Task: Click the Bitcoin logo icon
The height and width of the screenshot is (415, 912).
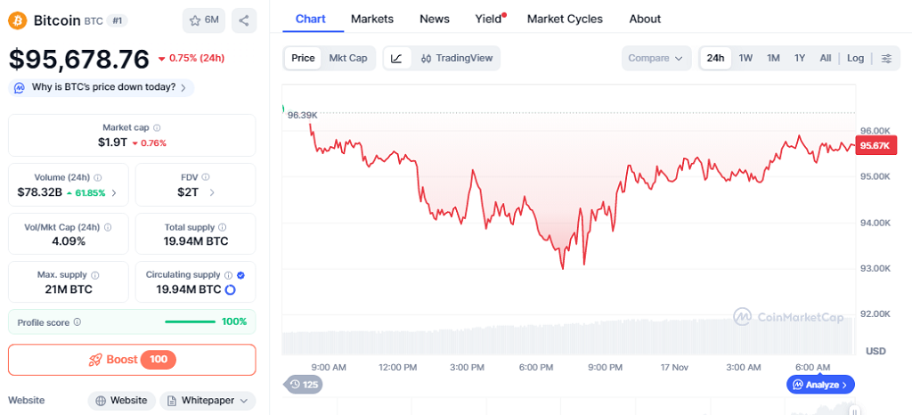Action: 18,20
